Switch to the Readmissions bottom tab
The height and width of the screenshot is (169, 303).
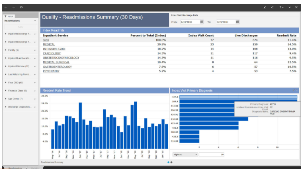pyautogui.click(x=16, y=168)
